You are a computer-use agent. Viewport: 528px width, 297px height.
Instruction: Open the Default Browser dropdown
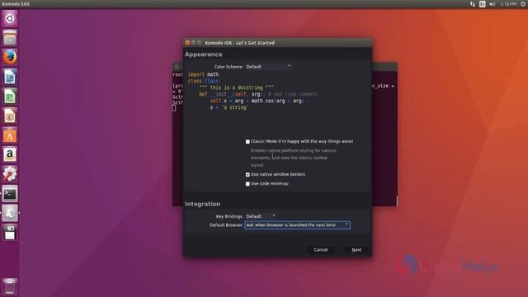297,225
